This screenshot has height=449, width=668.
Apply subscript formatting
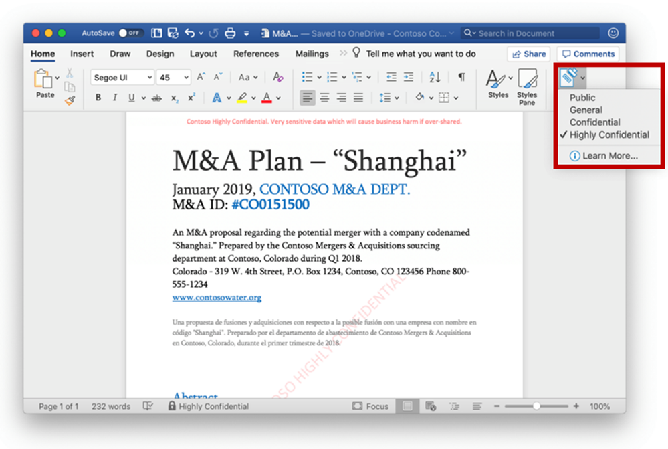pyautogui.click(x=175, y=98)
